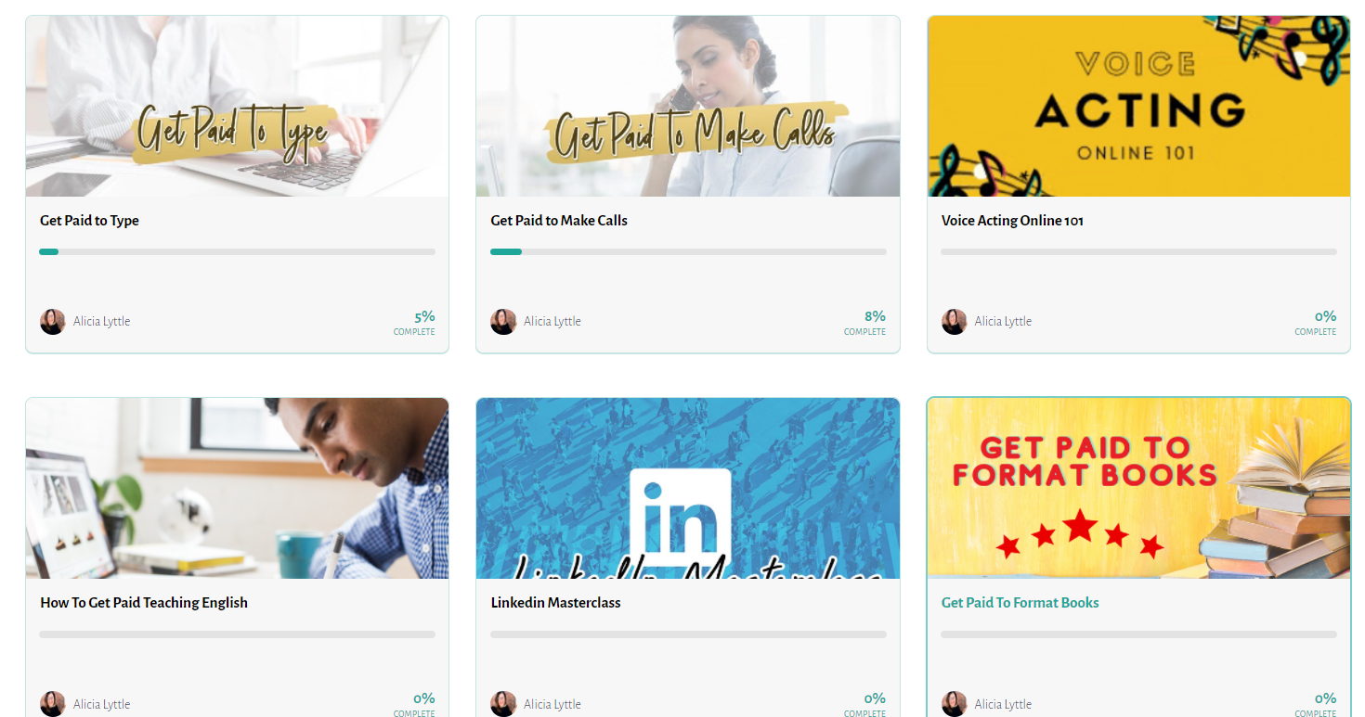The image size is (1365, 717).
Task: Click the author avatar on Linkedin Masterclass card
Action: point(503,704)
